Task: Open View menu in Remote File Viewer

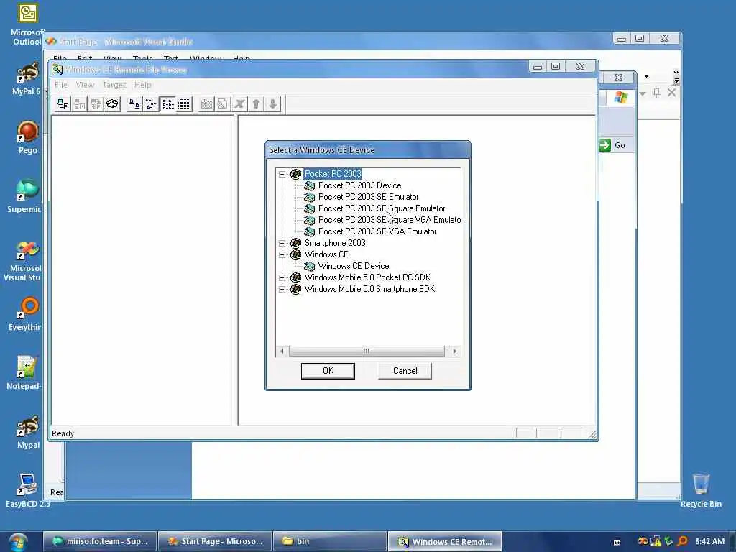Action: click(85, 85)
